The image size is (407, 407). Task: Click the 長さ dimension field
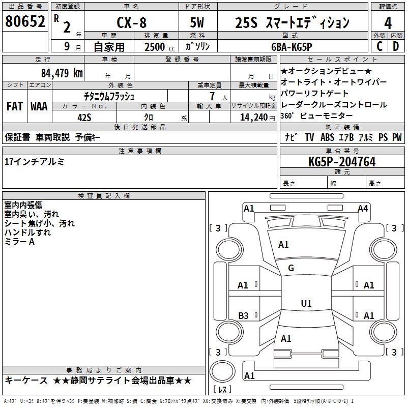304,182
